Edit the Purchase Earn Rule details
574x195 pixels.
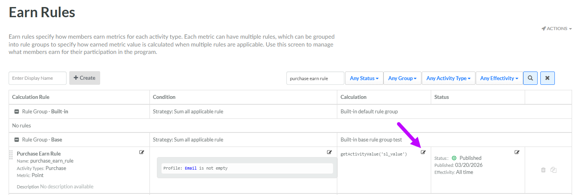point(142,152)
